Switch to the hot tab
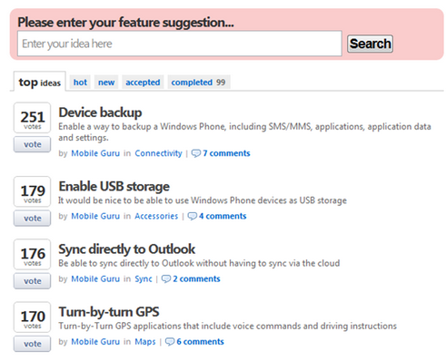446x361 pixels. coord(80,83)
